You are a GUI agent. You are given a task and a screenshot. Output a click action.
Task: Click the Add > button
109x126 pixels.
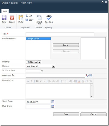click(x=66, y=45)
